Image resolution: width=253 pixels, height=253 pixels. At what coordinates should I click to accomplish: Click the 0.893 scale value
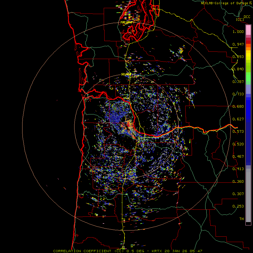238,57
